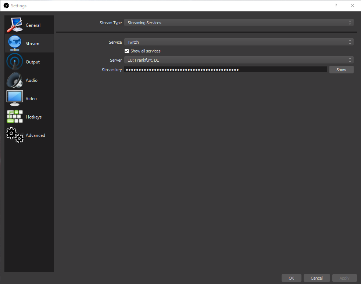361x284 pixels.
Task: Open Advanced settings label
Action: pyautogui.click(x=35, y=135)
